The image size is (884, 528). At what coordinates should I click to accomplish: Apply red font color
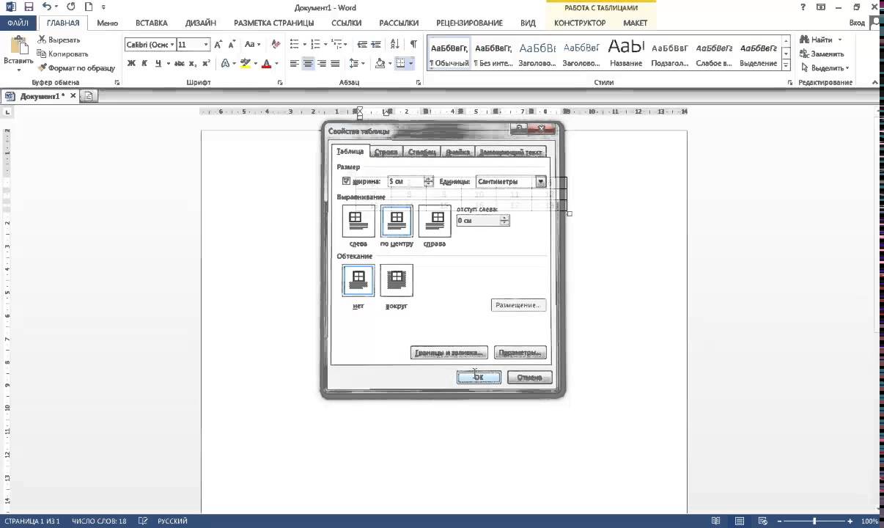(x=266, y=64)
